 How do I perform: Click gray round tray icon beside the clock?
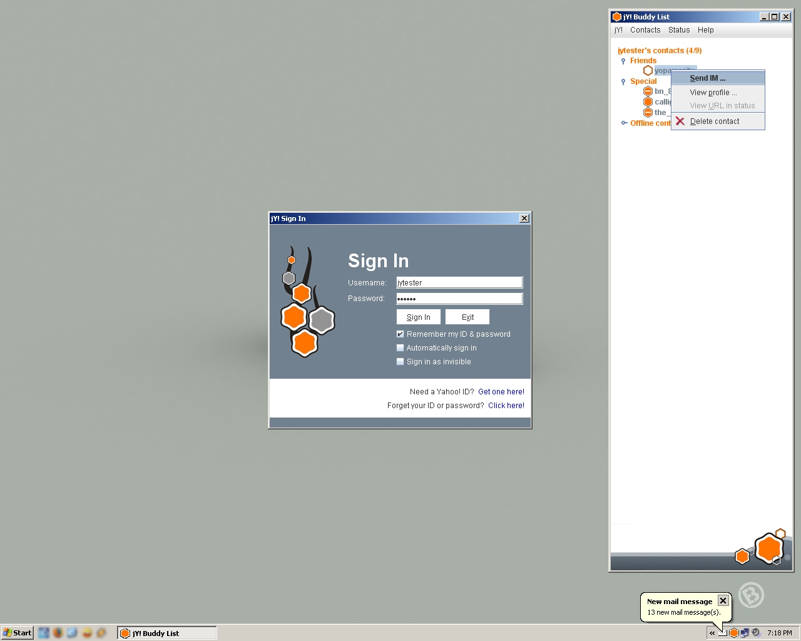point(756,633)
